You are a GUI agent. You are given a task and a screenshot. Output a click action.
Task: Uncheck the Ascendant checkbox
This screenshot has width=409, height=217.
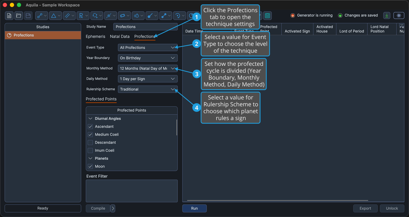(90, 127)
